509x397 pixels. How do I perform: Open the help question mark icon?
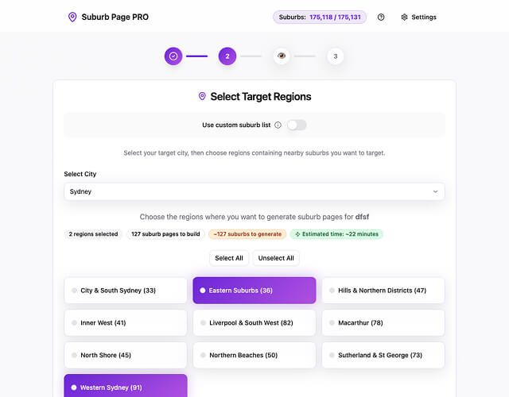(381, 17)
